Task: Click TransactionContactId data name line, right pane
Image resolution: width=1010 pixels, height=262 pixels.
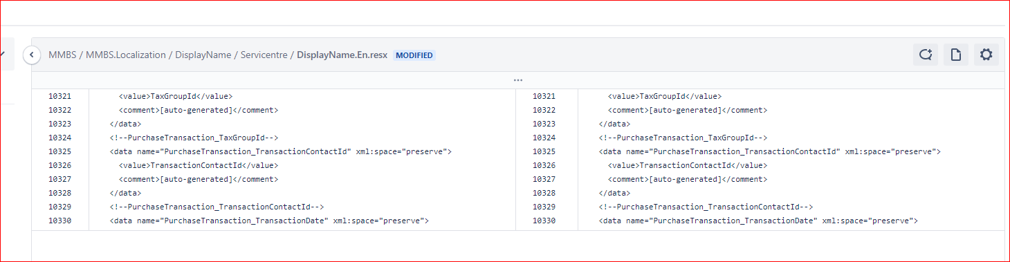Action: click(769, 151)
